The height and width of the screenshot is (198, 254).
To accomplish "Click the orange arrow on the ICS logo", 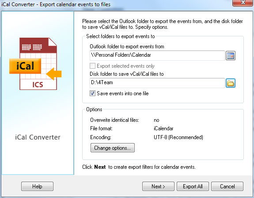I will pyautogui.click(x=54, y=74).
